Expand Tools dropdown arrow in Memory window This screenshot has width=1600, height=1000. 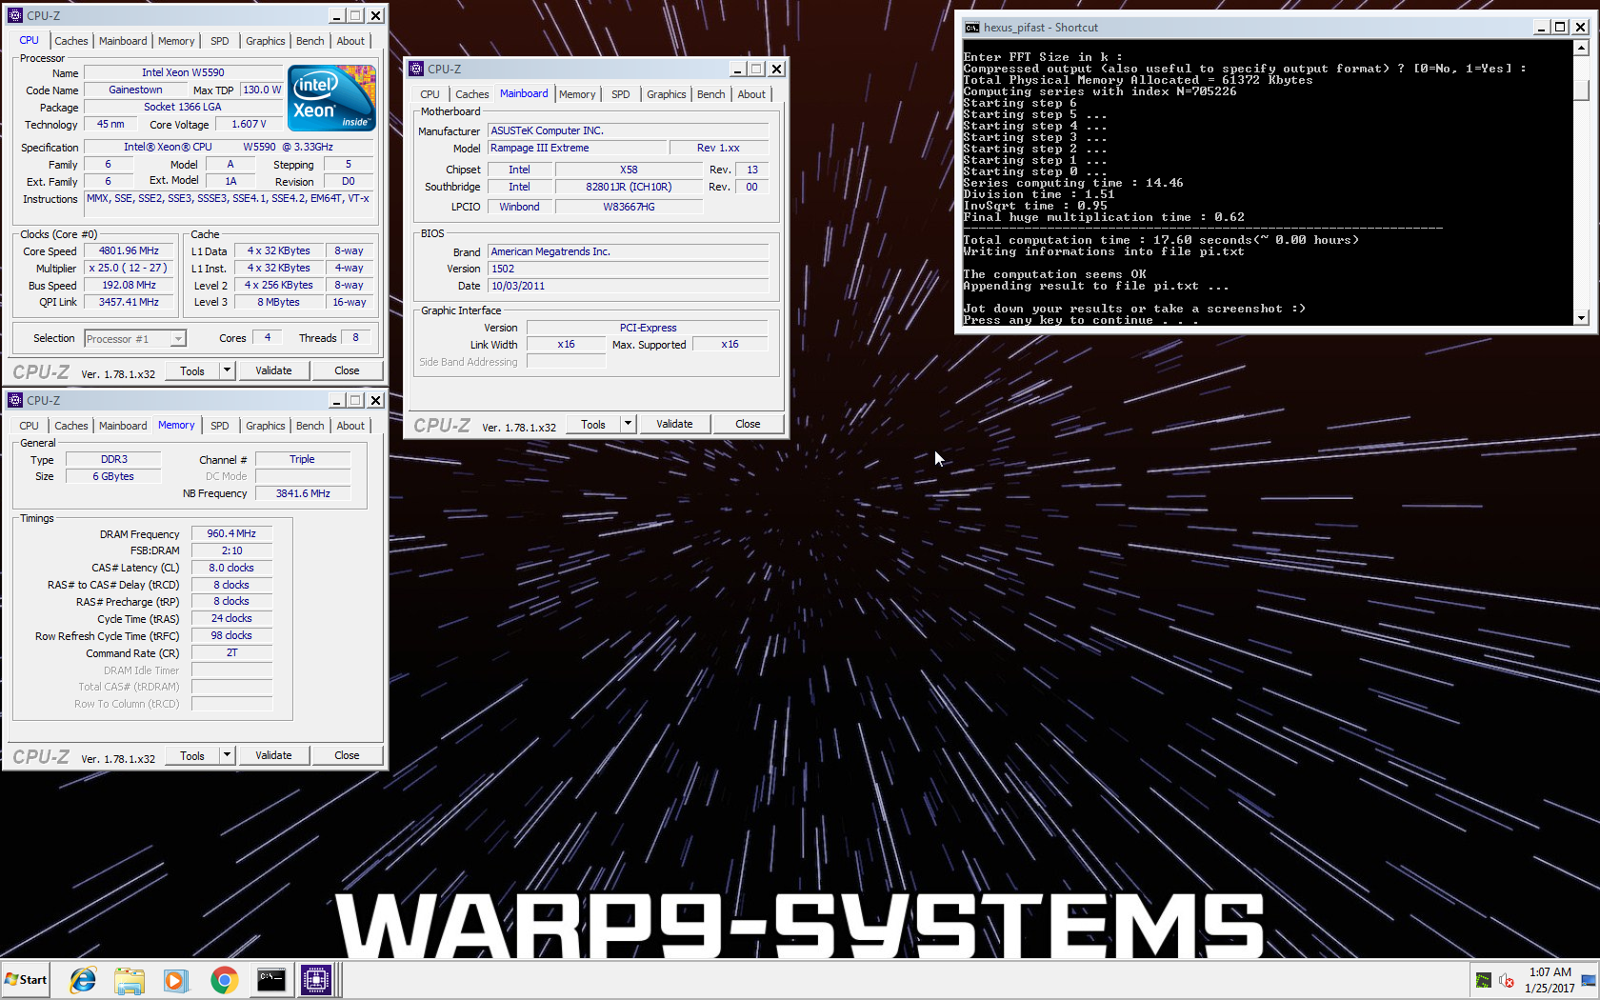point(227,755)
